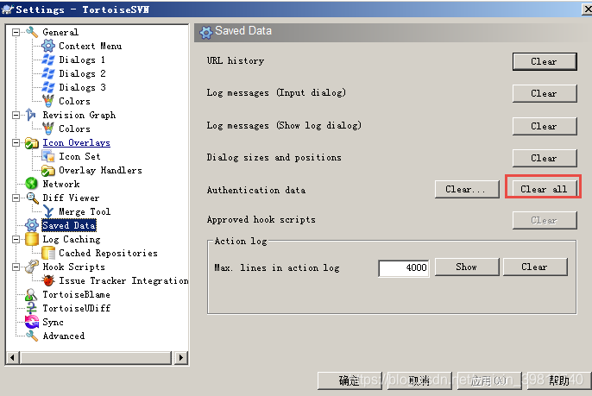Click the Saved Data gear icon in tree
592x396 pixels.
[x=32, y=225]
